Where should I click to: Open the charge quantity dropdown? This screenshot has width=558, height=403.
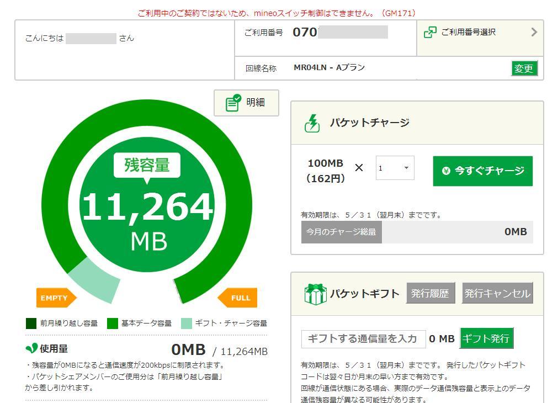395,168
